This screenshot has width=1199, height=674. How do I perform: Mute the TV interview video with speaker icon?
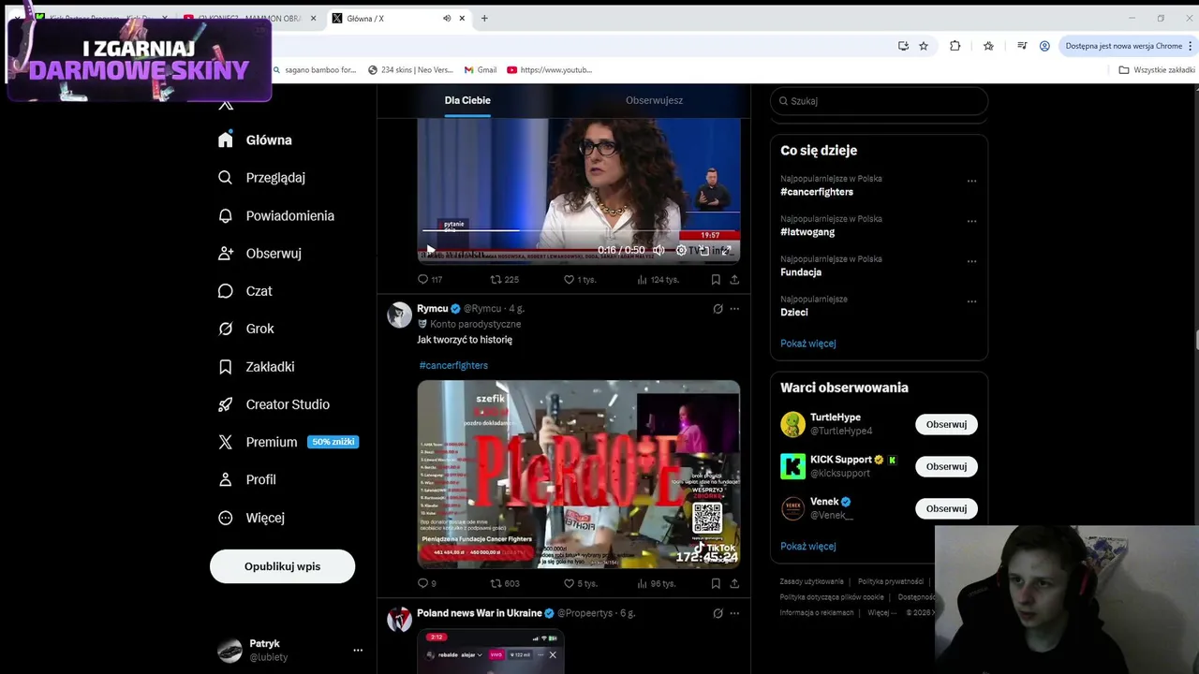659,250
